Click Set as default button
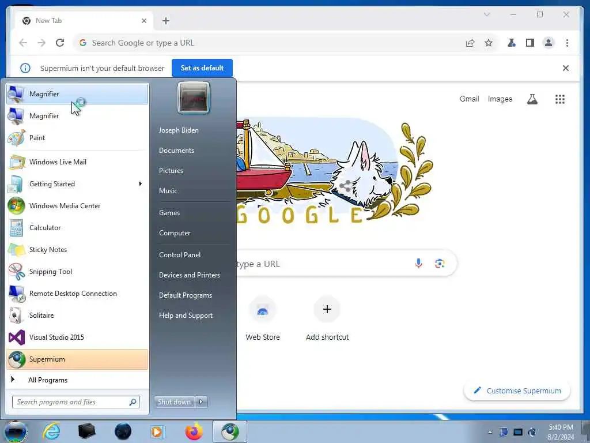Image resolution: width=590 pixels, height=443 pixels. coord(202,68)
